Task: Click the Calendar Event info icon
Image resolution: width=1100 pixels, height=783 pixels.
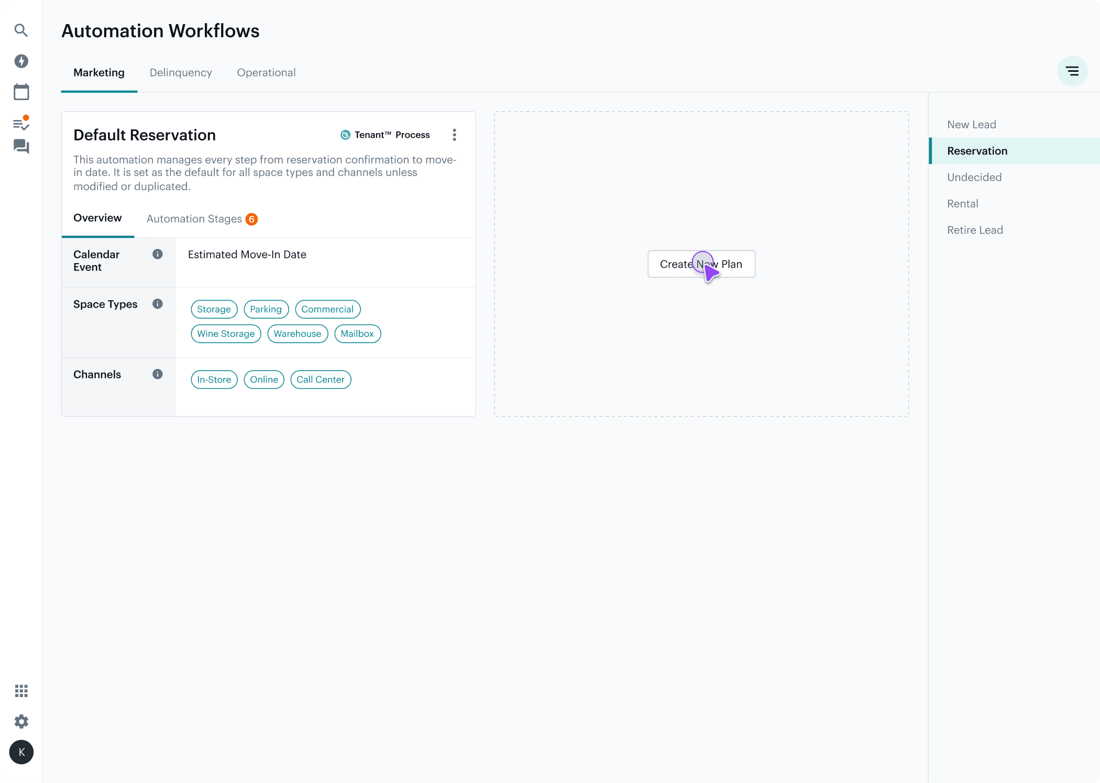Action: [x=158, y=254]
